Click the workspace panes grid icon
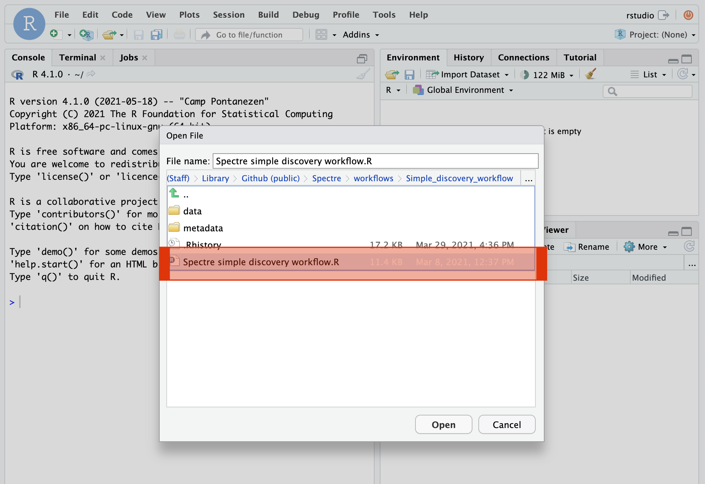The width and height of the screenshot is (705, 484). 321,35
